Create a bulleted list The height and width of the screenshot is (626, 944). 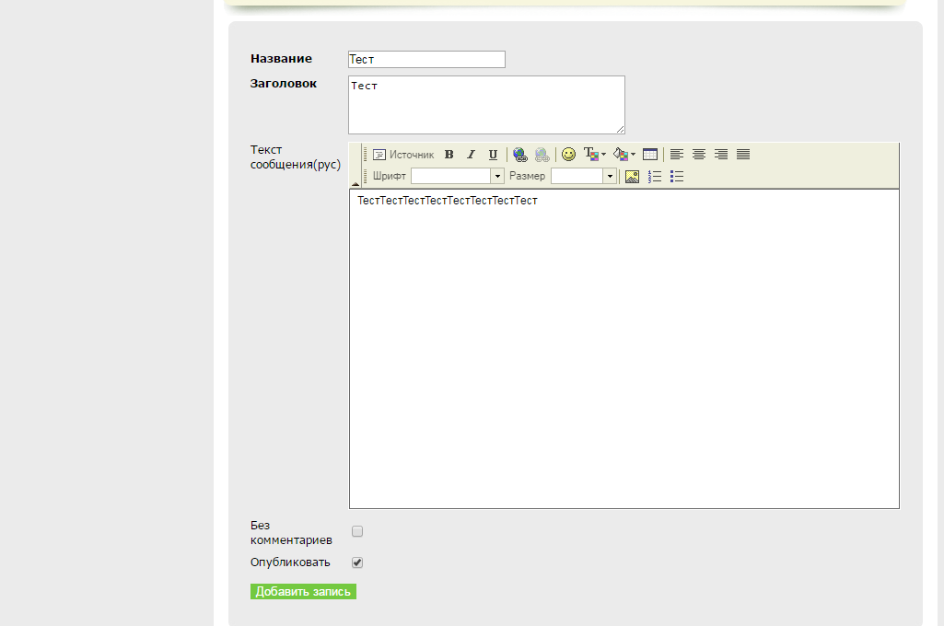point(677,177)
